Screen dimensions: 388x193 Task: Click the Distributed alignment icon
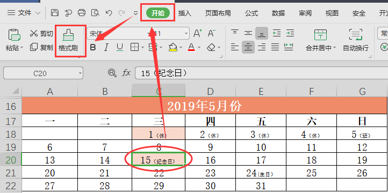tap(289, 47)
